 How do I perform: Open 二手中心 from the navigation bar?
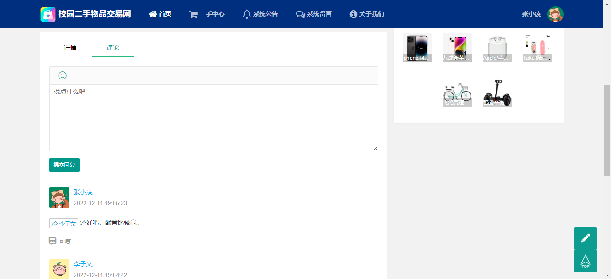tap(207, 14)
